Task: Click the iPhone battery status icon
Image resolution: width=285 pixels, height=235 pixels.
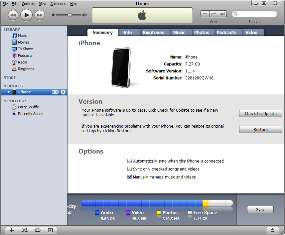Action: pyautogui.click(x=55, y=92)
